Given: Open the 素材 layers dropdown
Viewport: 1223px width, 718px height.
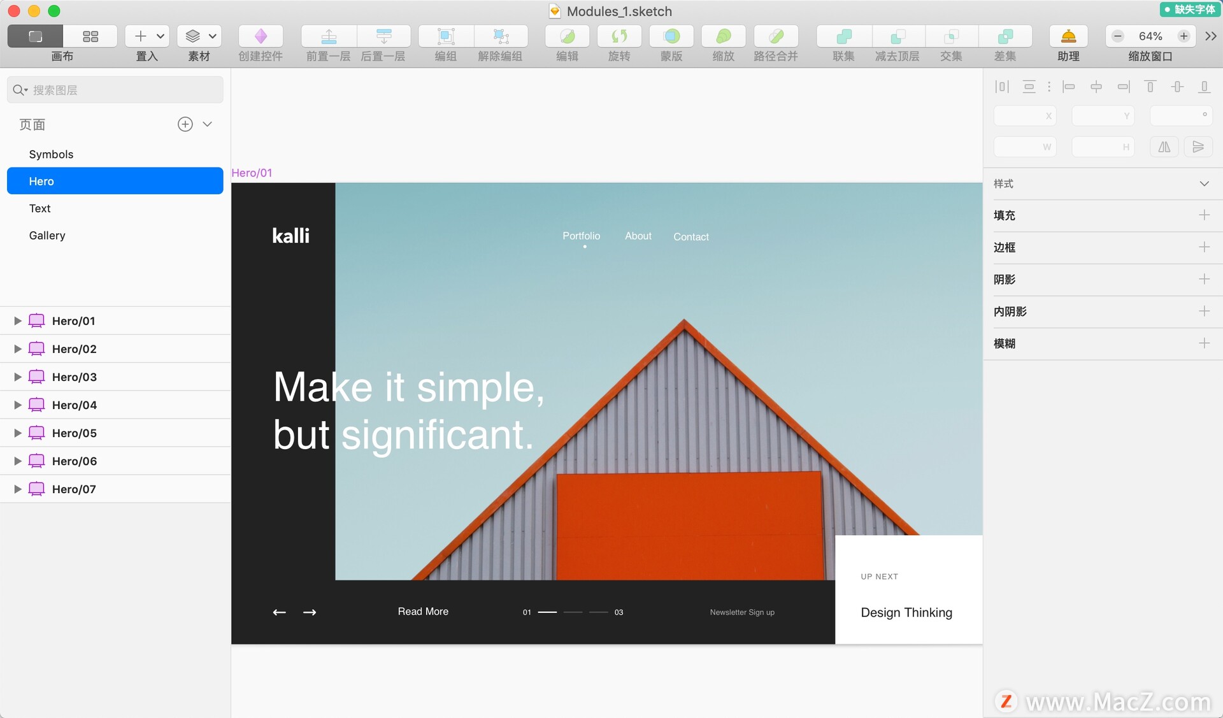Looking at the screenshot, I should tap(199, 36).
